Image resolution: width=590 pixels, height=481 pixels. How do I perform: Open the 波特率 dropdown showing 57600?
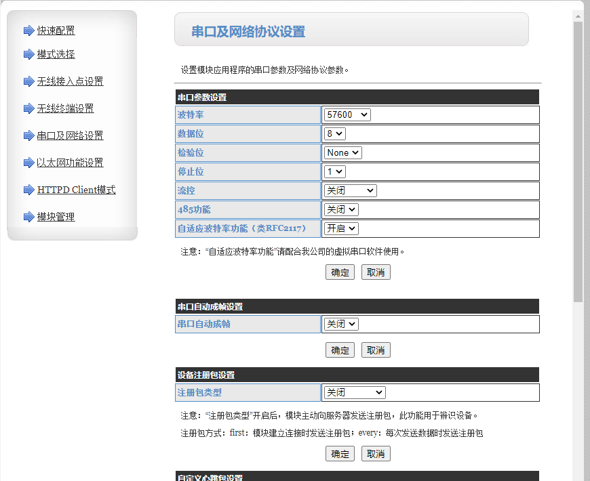[347, 115]
